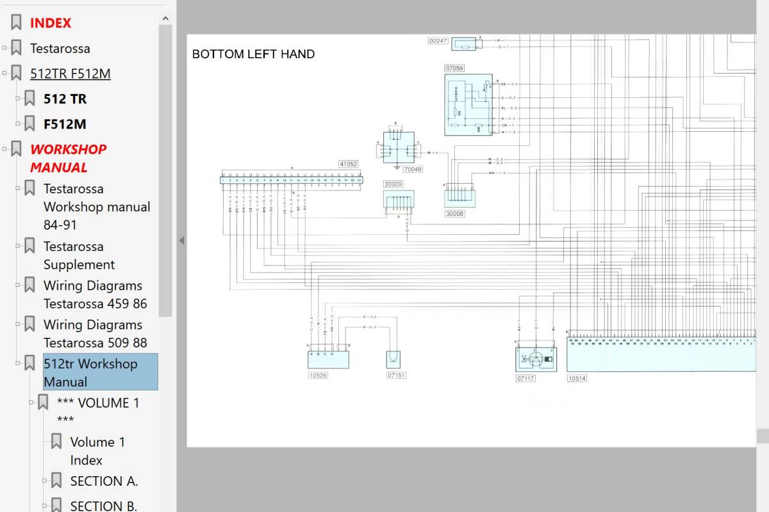This screenshot has height=512, width=769.
Task: Open the Testarossa bookmark
Action: tap(60, 49)
